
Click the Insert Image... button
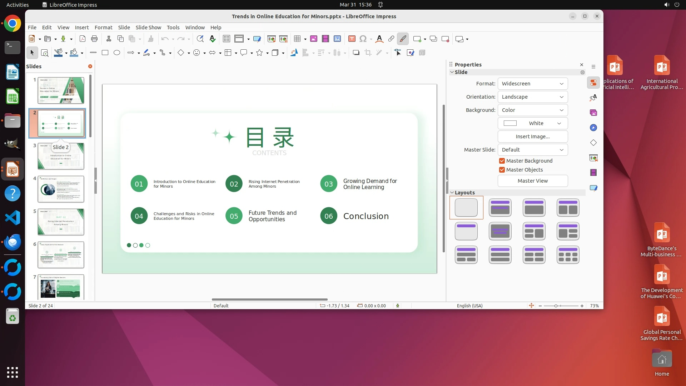pyautogui.click(x=532, y=137)
